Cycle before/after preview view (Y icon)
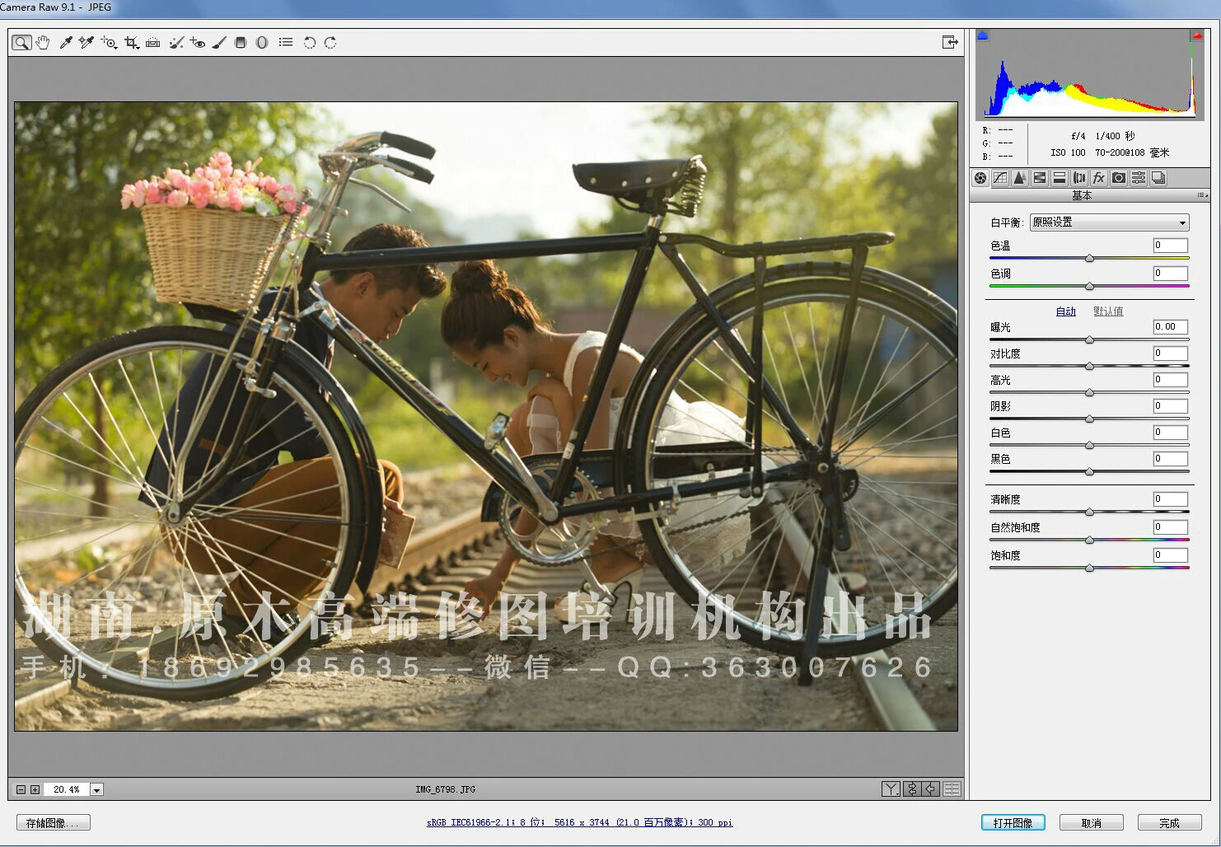 click(891, 789)
